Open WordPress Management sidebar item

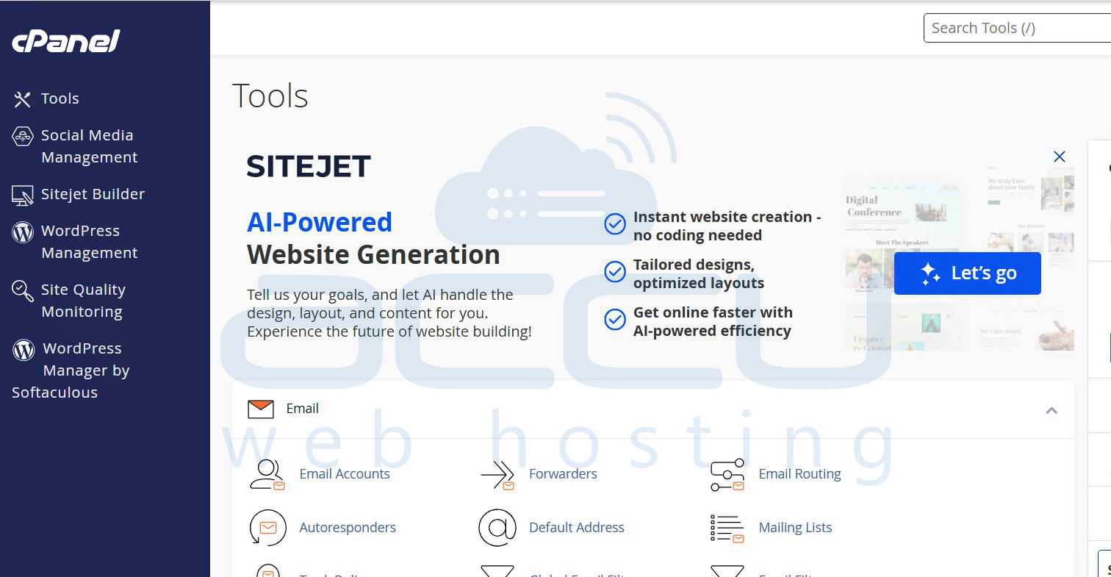click(88, 242)
